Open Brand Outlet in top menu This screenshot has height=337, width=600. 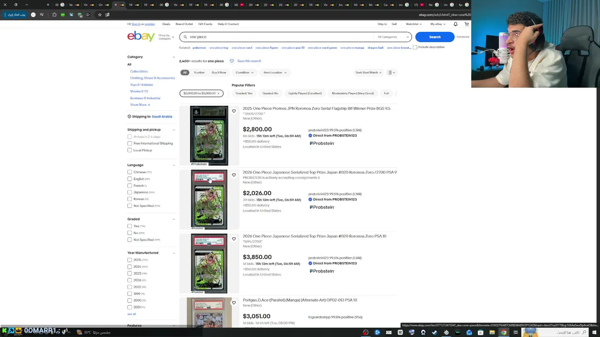click(x=184, y=24)
